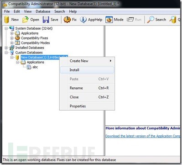The height and width of the screenshot is (165, 182).
Task: Click the Search magnifier toolbar icon
Action: point(151,20)
